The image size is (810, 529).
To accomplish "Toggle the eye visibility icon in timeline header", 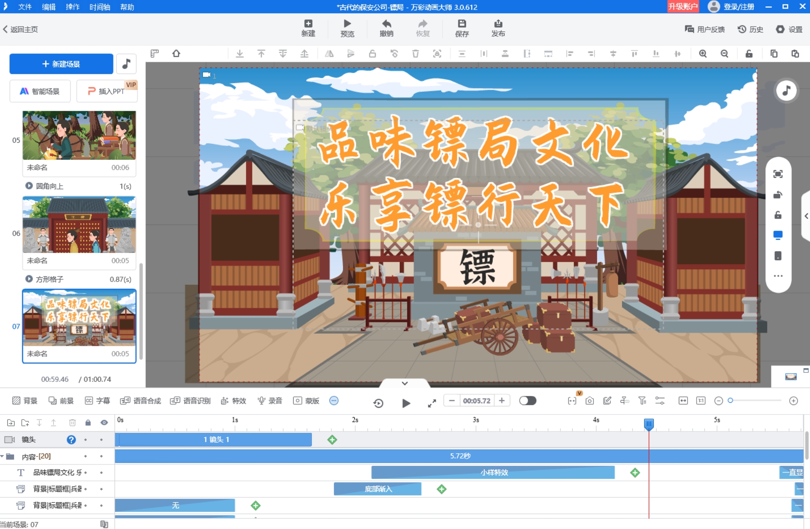I will (104, 423).
